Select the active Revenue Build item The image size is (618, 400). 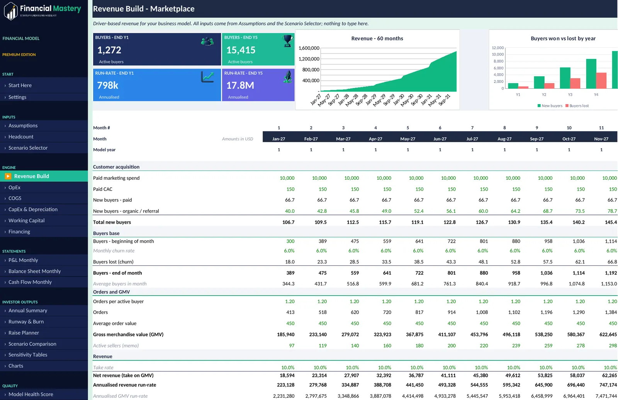(x=44, y=176)
